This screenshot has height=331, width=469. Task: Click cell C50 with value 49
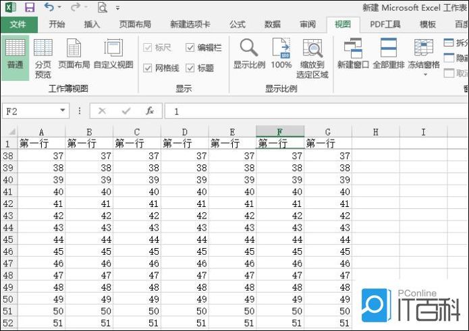click(137, 299)
